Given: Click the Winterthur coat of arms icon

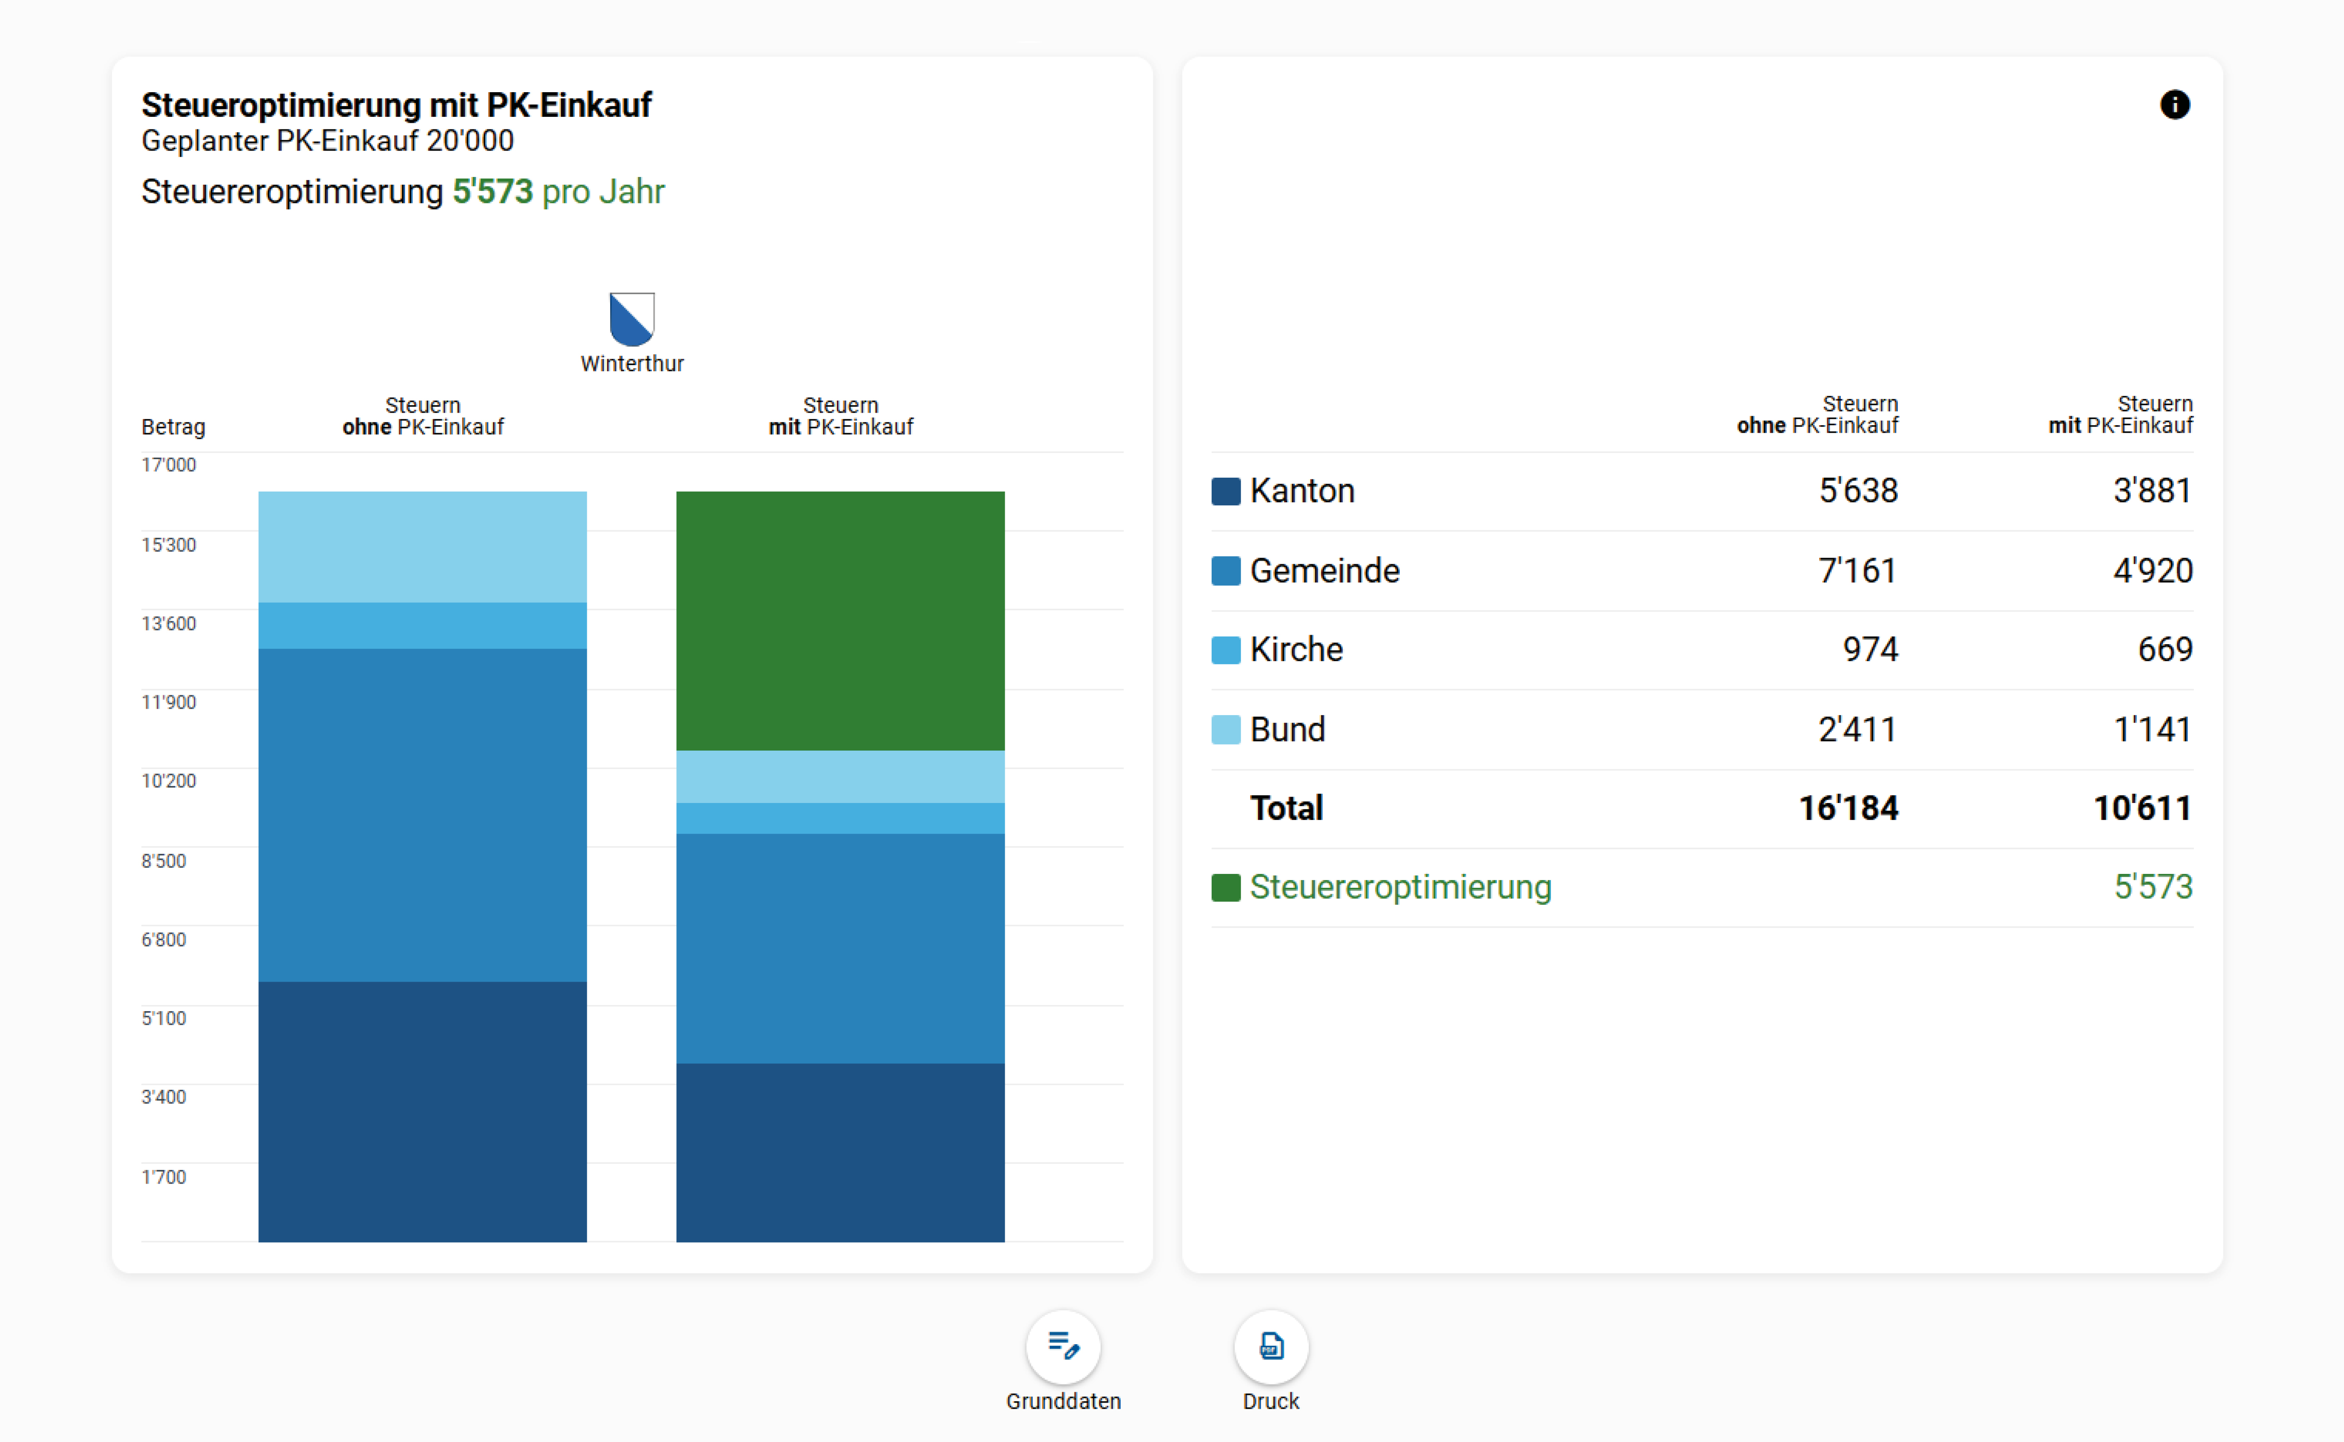Looking at the screenshot, I should click(x=631, y=318).
